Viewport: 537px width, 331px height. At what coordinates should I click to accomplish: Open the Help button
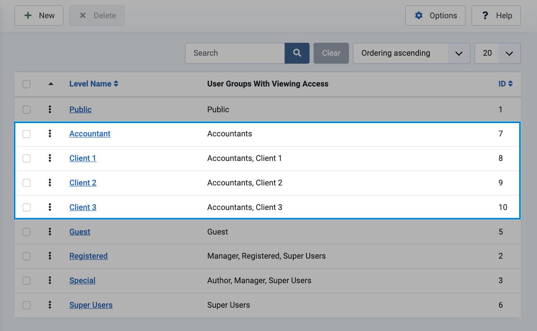(496, 16)
